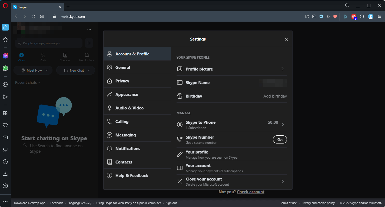385x207 pixels.
Task: Open Terms of use link
Action: coord(288,203)
